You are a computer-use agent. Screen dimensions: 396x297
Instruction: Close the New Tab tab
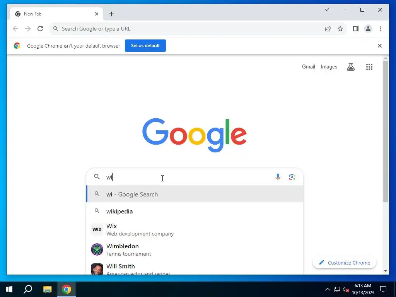tap(96, 14)
